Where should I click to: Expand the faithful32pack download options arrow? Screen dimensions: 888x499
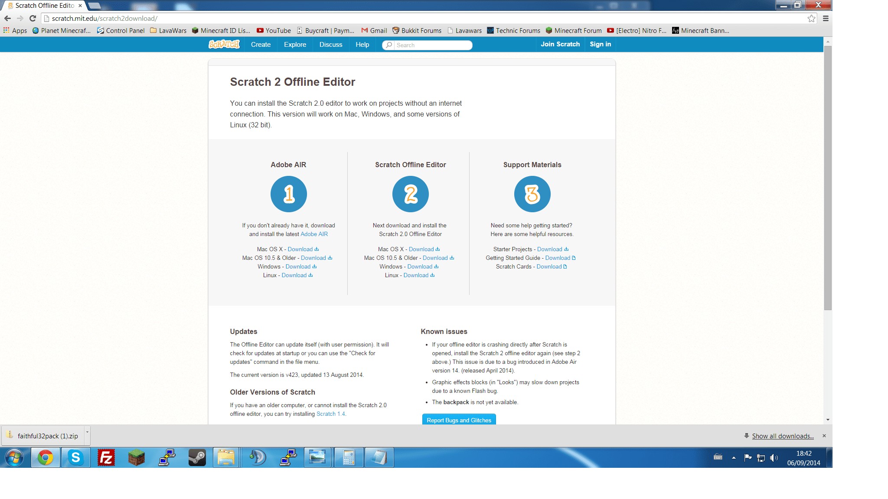[x=87, y=432]
